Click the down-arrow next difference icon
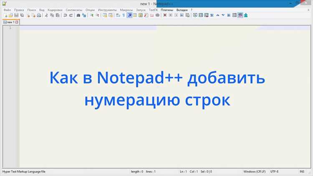This screenshot has width=313, height=176. pyautogui.click(x=223, y=15)
